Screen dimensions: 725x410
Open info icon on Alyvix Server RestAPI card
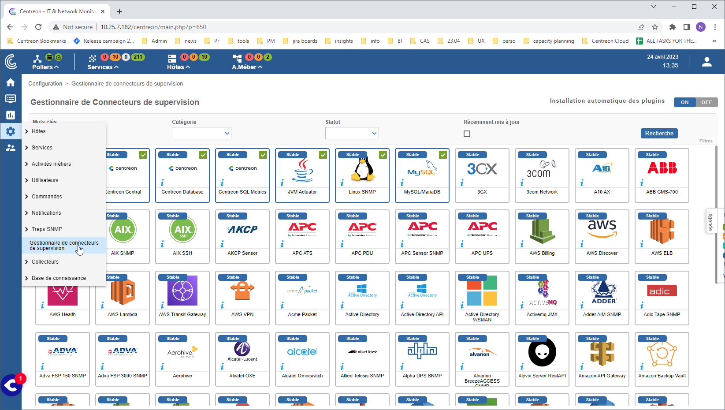point(522,366)
